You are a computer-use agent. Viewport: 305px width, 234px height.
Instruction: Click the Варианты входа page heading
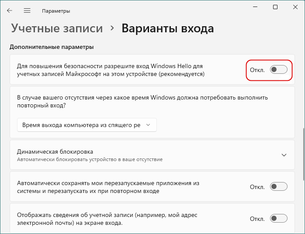point(167,29)
